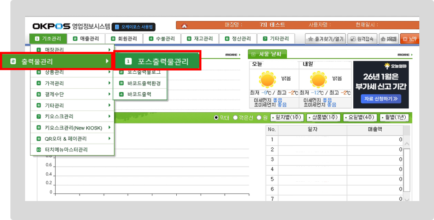
Task: Select the 원 pie chart radio button
Action: point(259,117)
